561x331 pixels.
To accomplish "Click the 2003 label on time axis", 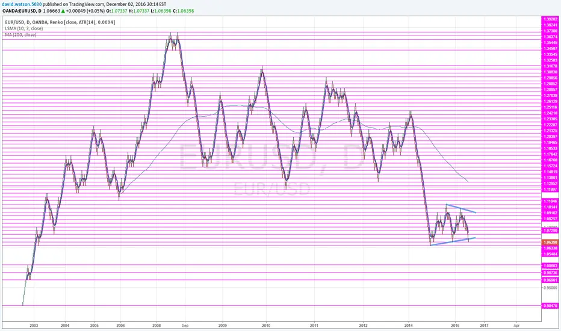I will coord(34,326).
